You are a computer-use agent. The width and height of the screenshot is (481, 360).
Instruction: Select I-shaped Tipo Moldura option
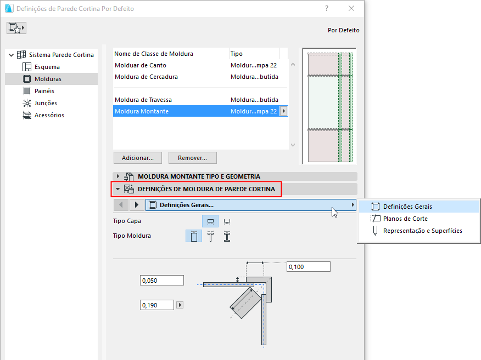pos(227,236)
